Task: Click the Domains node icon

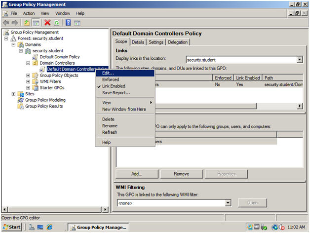Action: click(x=21, y=44)
